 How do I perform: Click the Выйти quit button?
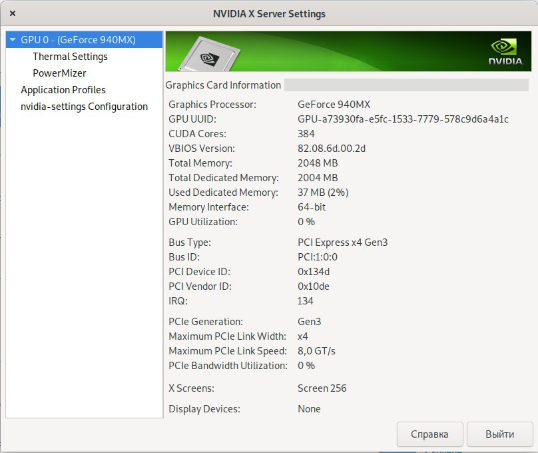click(x=499, y=434)
